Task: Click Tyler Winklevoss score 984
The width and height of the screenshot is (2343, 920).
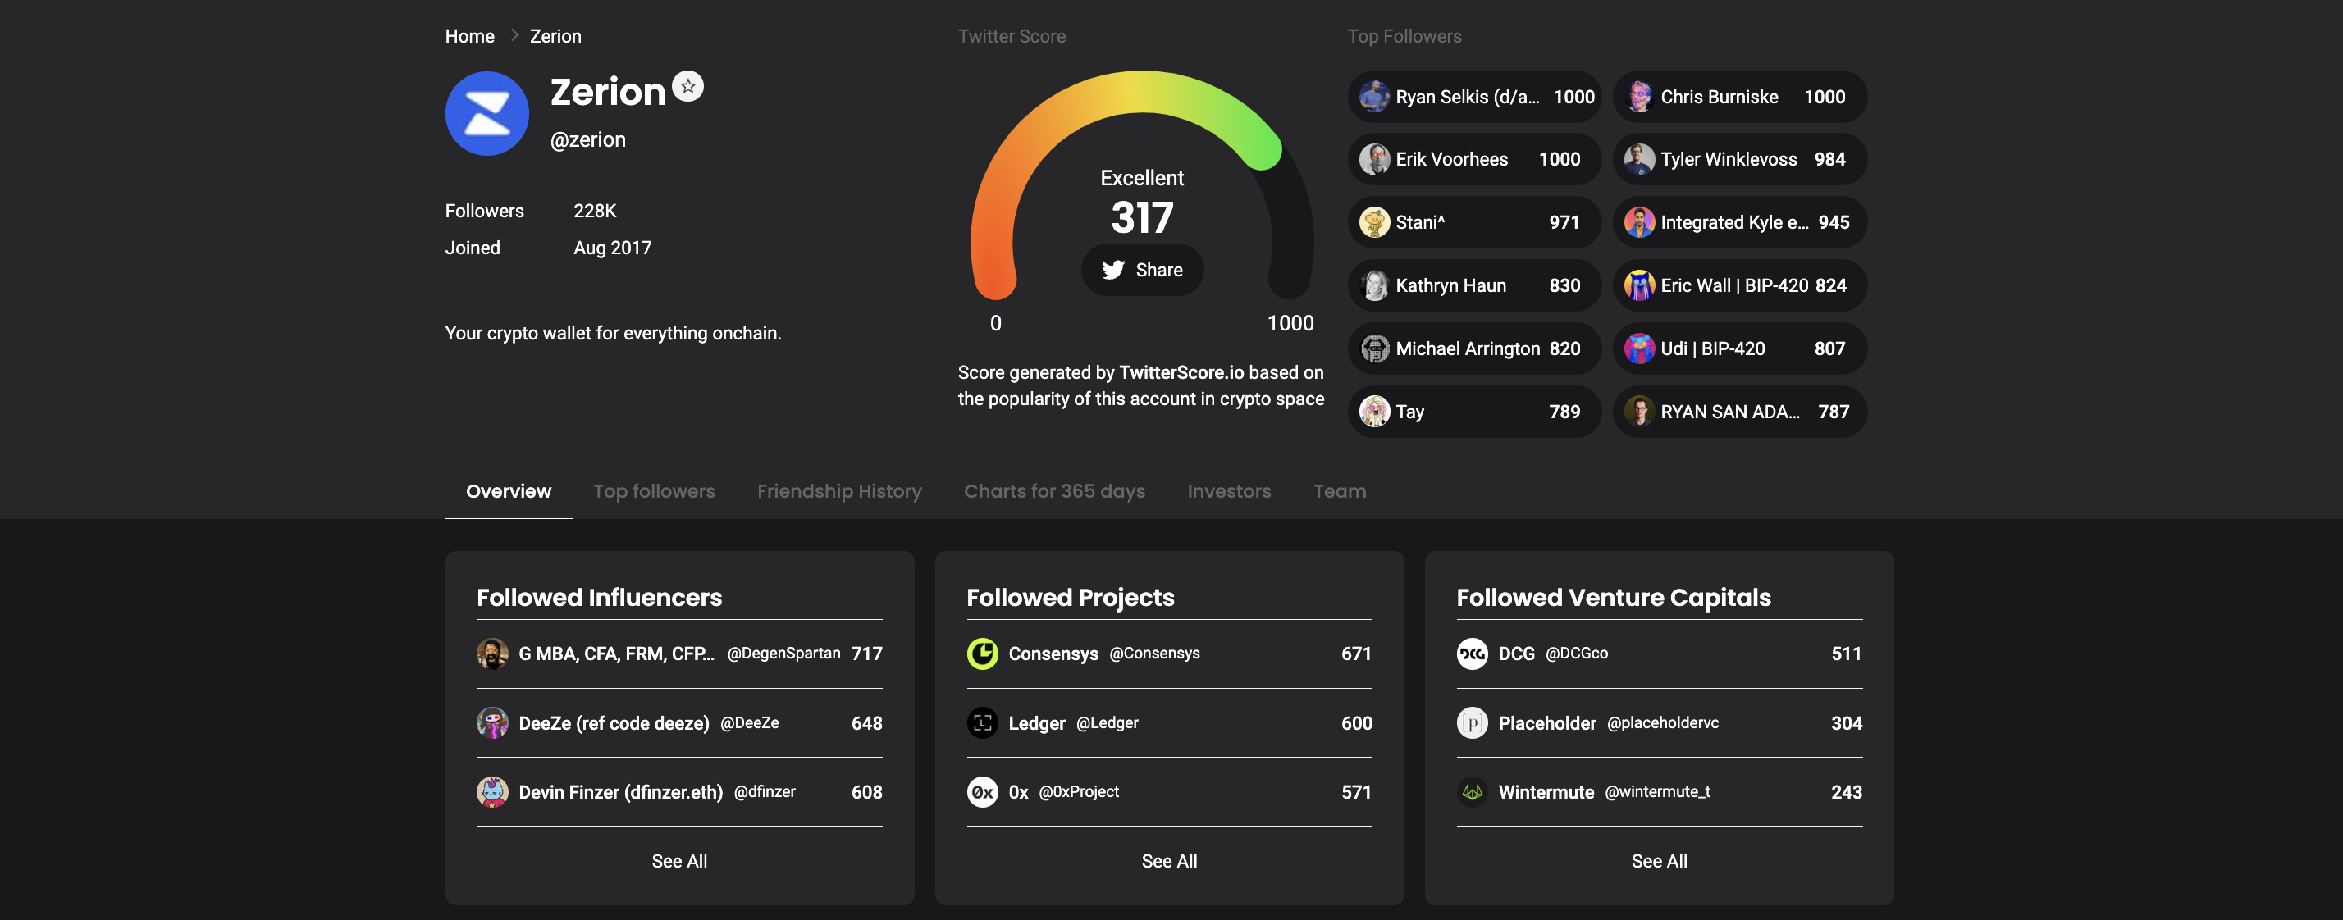Action: tap(1829, 159)
